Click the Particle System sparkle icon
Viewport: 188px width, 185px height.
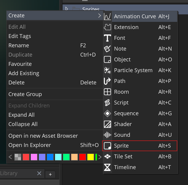click(107, 70)
